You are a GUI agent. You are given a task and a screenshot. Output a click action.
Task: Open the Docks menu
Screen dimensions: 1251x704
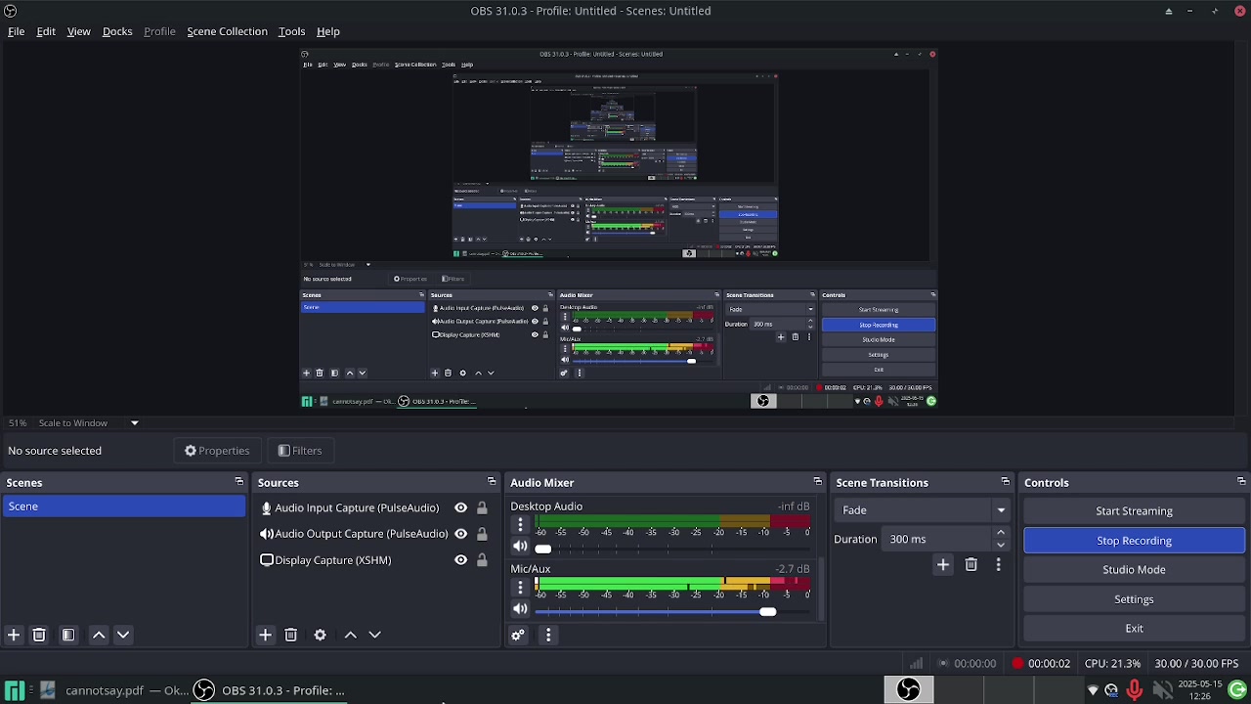117,31
